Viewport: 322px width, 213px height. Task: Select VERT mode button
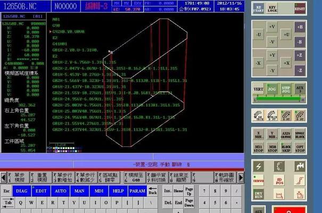coord(258,90)
